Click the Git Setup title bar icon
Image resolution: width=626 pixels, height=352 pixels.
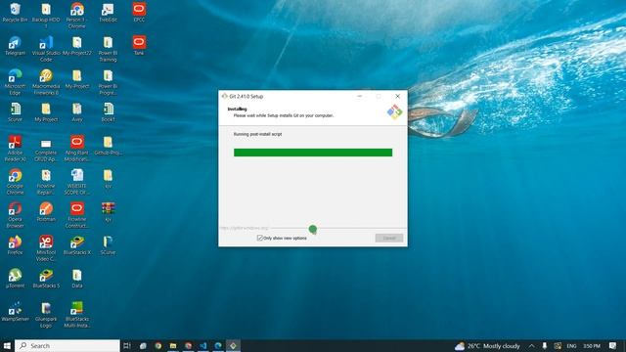224,96
